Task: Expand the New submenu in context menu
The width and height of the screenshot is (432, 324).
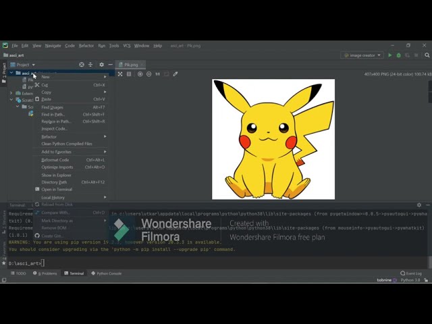Action: tap(70, 77)
